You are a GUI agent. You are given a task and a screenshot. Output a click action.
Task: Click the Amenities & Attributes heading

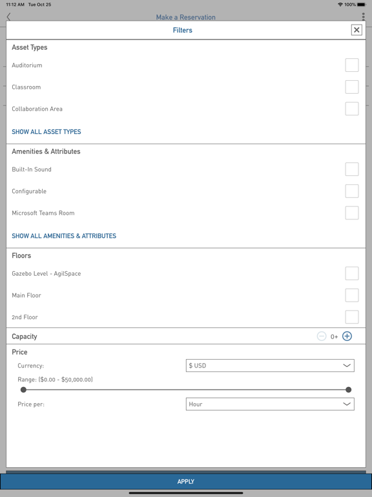click(46, 151)
